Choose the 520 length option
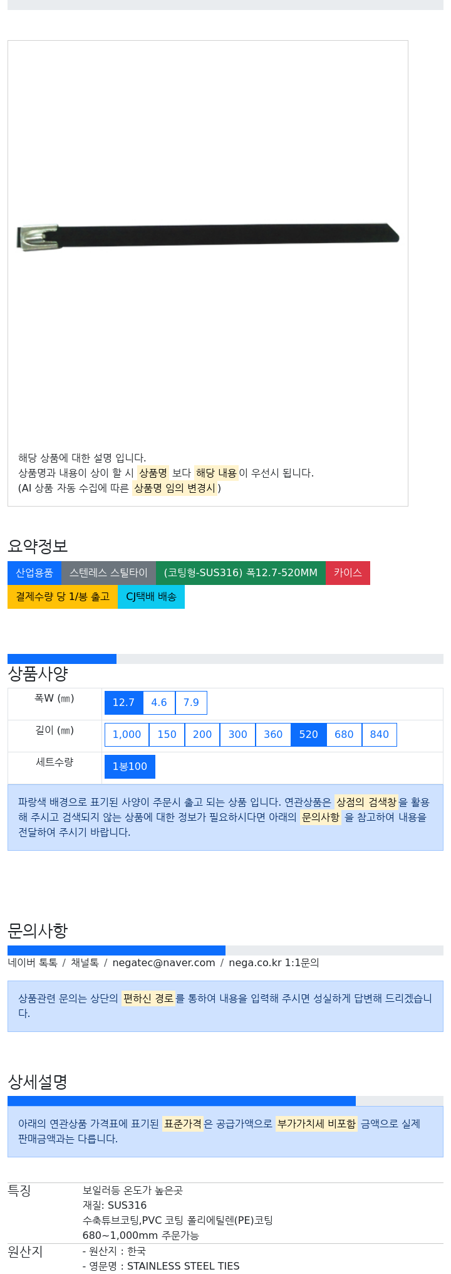 [309, 735]
